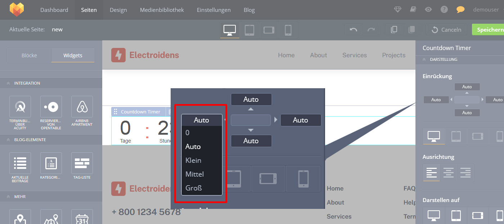Click the undo arrow icon

(x=354, y=30)
